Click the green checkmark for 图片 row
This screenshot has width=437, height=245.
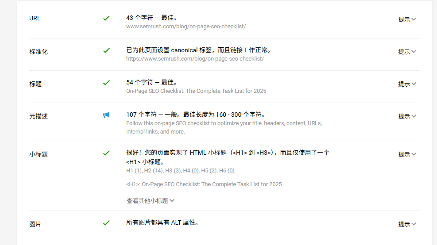106,223
